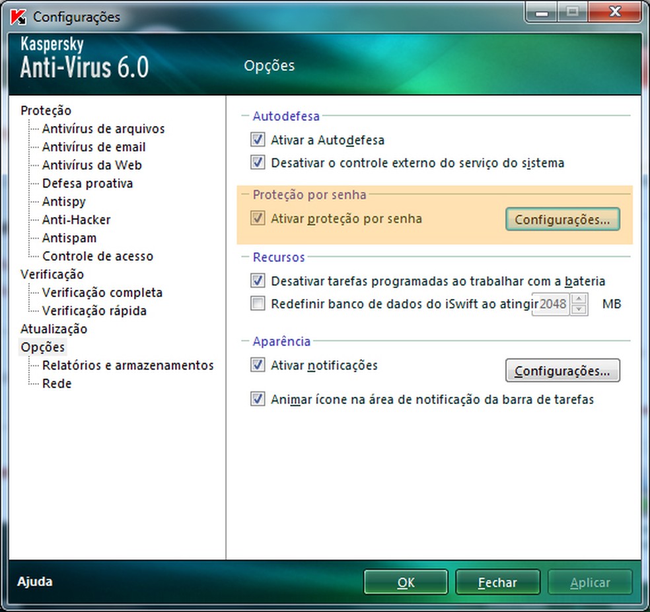Open Antivírus da Web settings

(x=90, y=165)
